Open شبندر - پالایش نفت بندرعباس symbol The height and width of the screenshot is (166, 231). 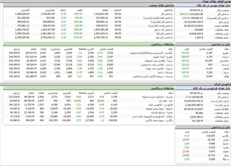pyautogui.click(x=157, y=65)
